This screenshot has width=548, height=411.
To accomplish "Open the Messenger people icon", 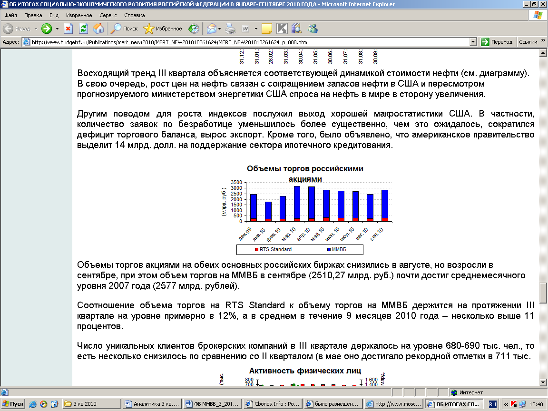I will [313, 29].
